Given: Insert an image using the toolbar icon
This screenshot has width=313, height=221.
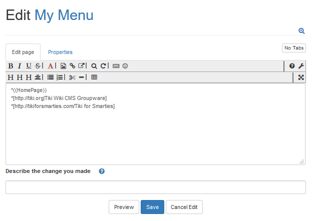Looking at the screenshot, I should [63, 66].
